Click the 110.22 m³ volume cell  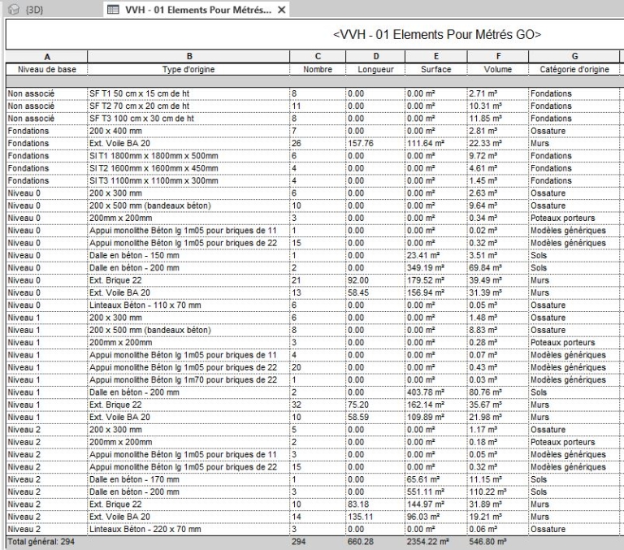(x=498, y=492)
